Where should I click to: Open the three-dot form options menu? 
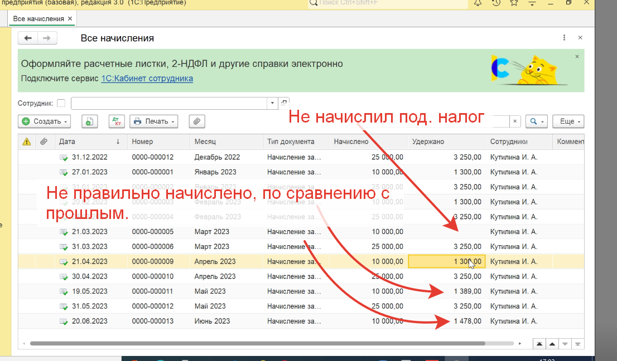point(563,38)
